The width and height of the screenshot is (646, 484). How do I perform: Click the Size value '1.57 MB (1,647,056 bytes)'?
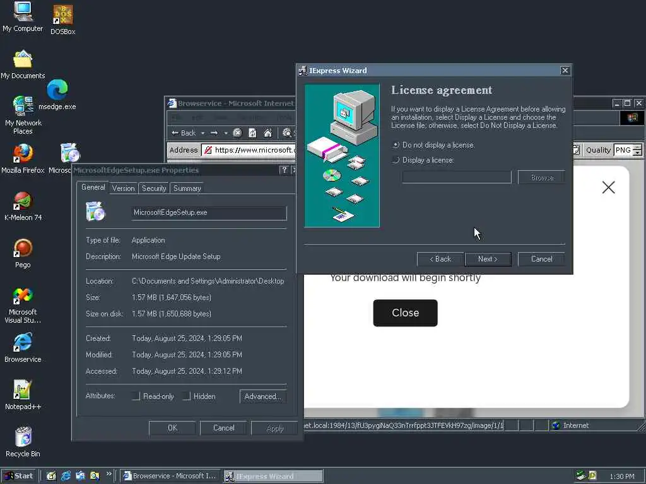172,297
